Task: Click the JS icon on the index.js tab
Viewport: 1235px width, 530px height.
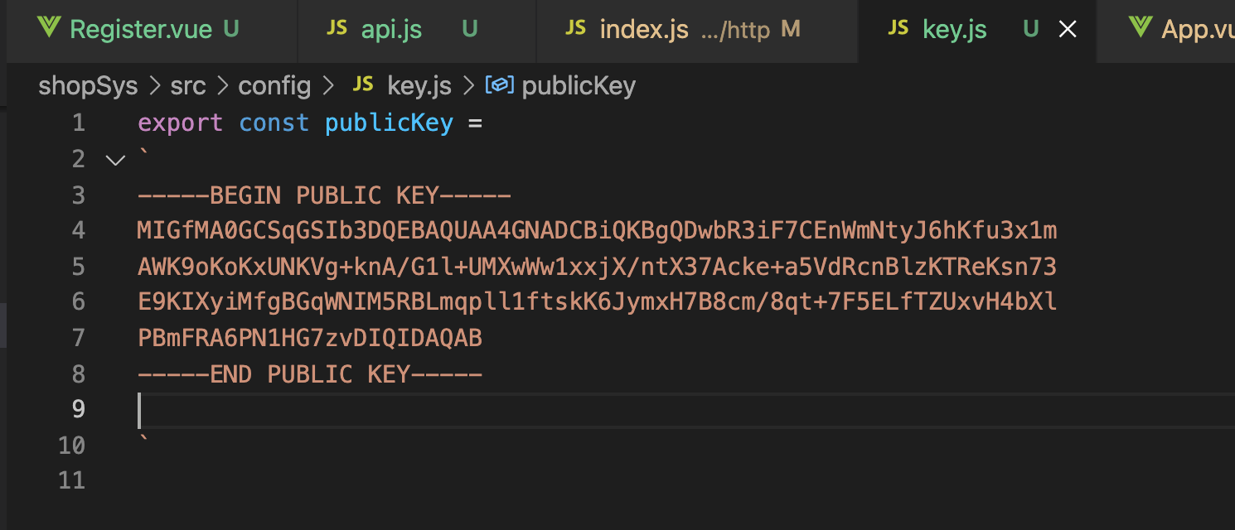Action: click(x=574, y=28)
